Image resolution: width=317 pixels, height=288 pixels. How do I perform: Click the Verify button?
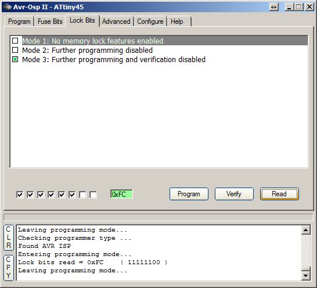point(234,194)
